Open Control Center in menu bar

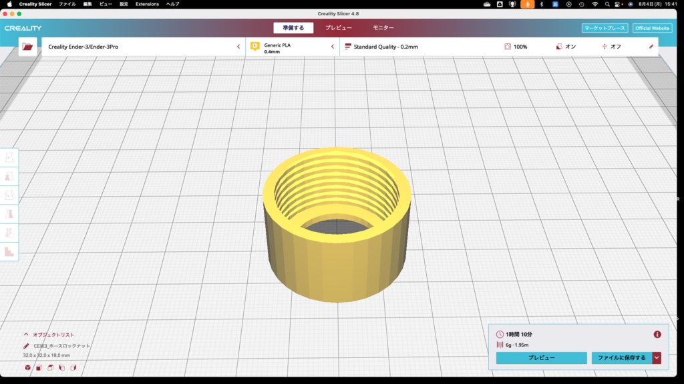pyautogui.click(x=618, y=4)
